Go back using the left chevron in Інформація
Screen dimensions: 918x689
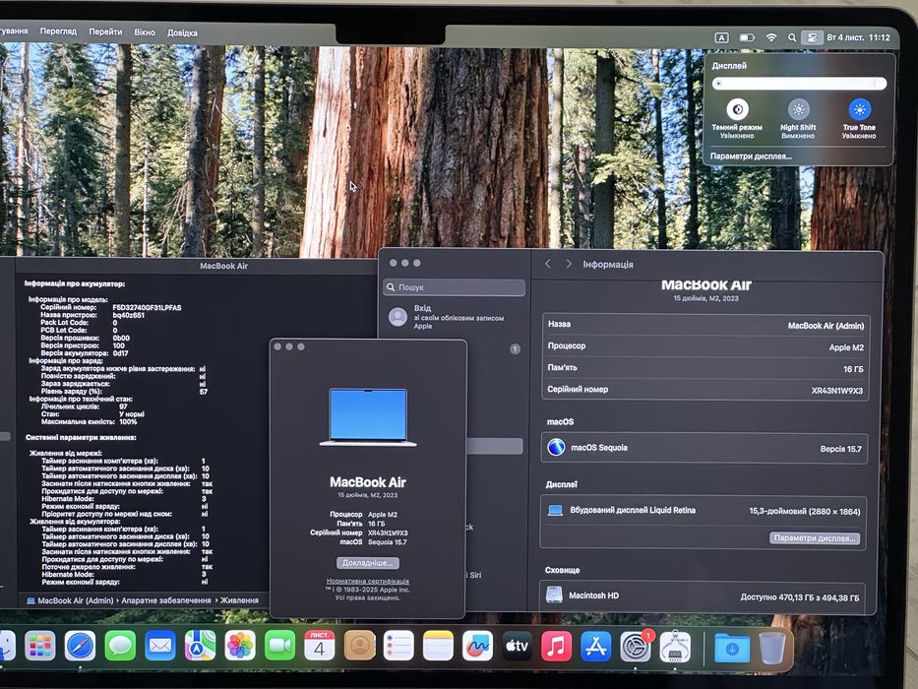click(x=547, y=264)
